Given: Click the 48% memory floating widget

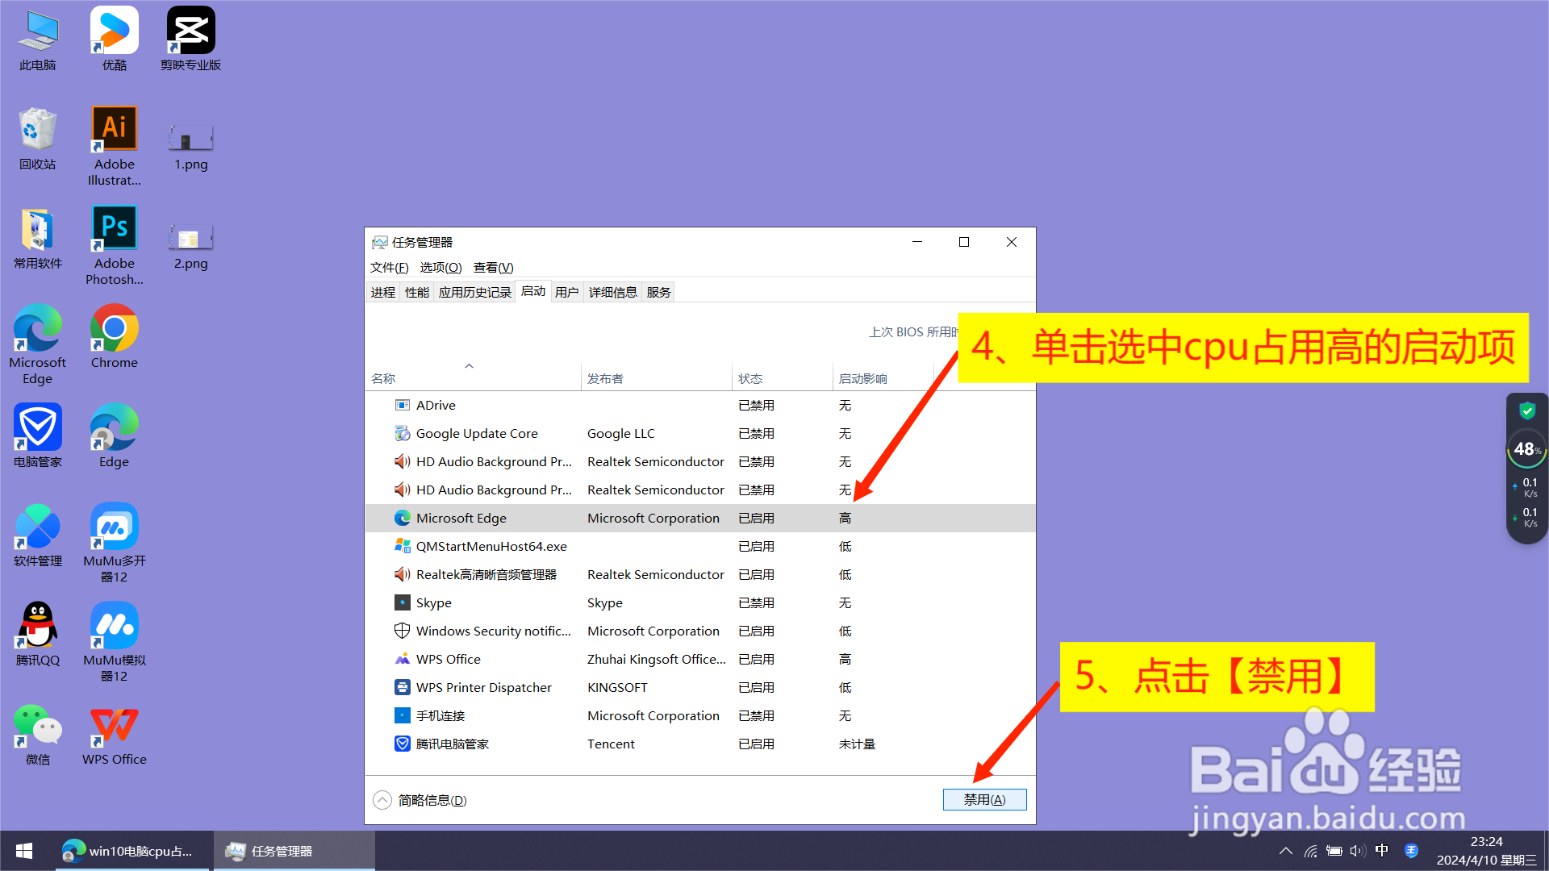Looking at the screenshot, I should pyautogui.click(x=1526, y=448).
